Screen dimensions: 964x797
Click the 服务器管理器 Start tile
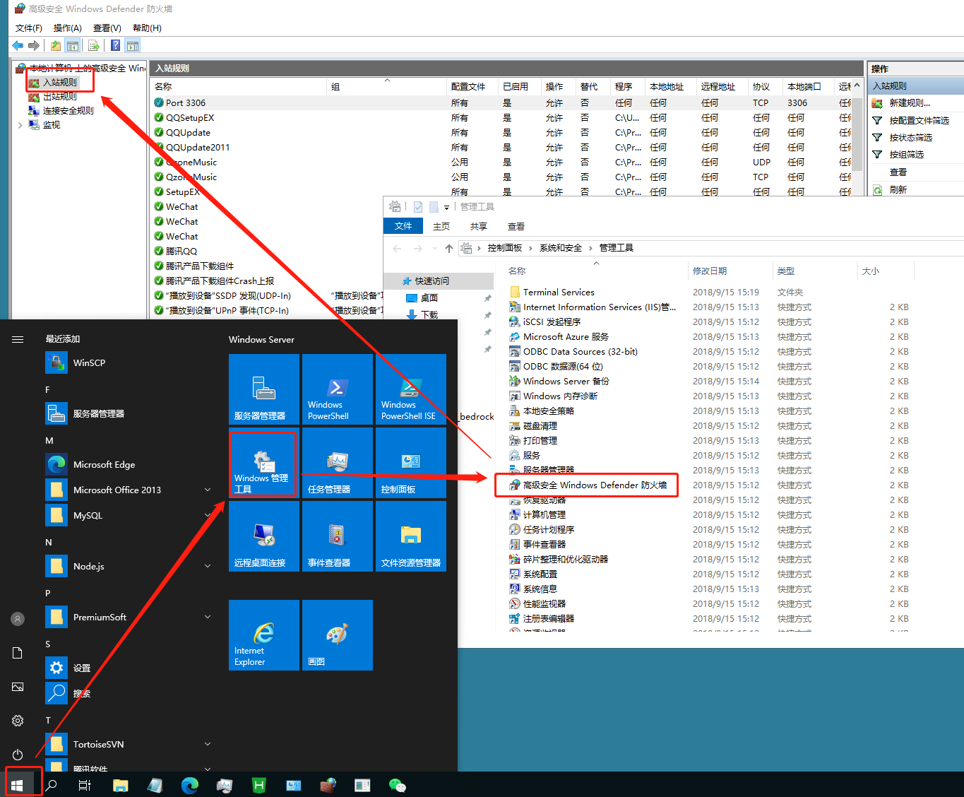[x=264, y=389]
